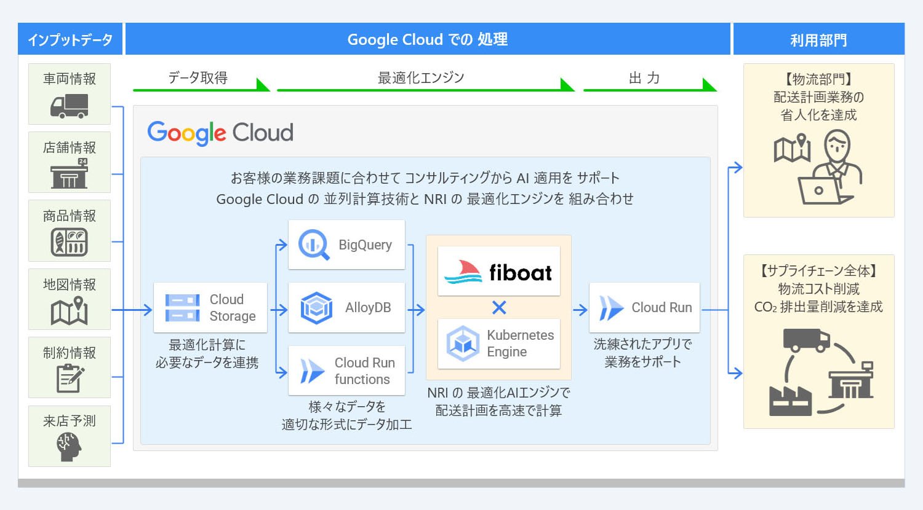Click text 配送計画業務の省人化を達成

pyautogui.click(x=818, y=106)
